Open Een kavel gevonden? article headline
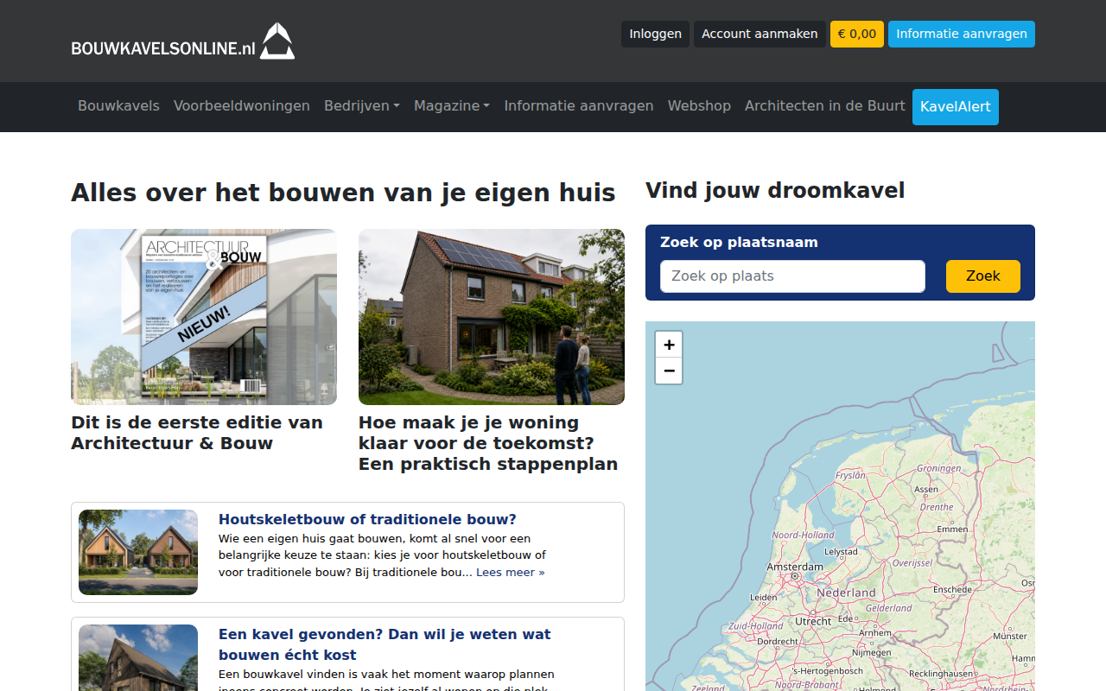1106x691 pixels. (x=385, y=644)
